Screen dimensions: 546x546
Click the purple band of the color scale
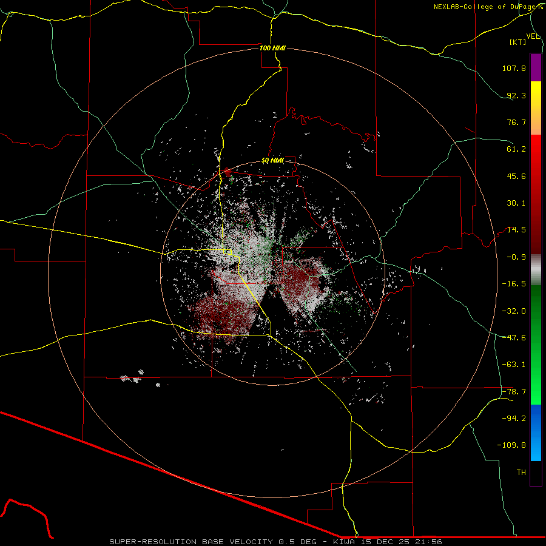pyautogui.click(x=536, y=67)
